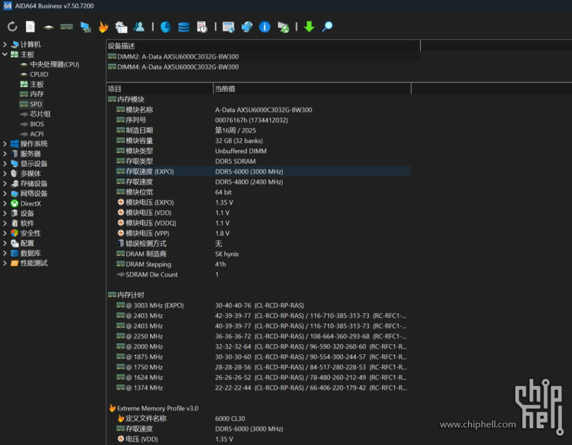Screen dimensions: 572x445
Task: Select the 错误检测方式 row
Action: pyautogui.click(x=264, y=243)
